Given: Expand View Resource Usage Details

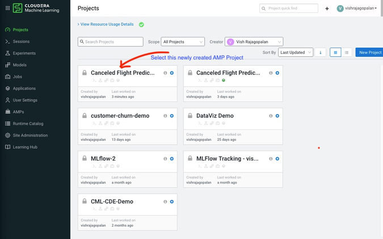Looking at the screenshot, I should [x=106, y=24].
